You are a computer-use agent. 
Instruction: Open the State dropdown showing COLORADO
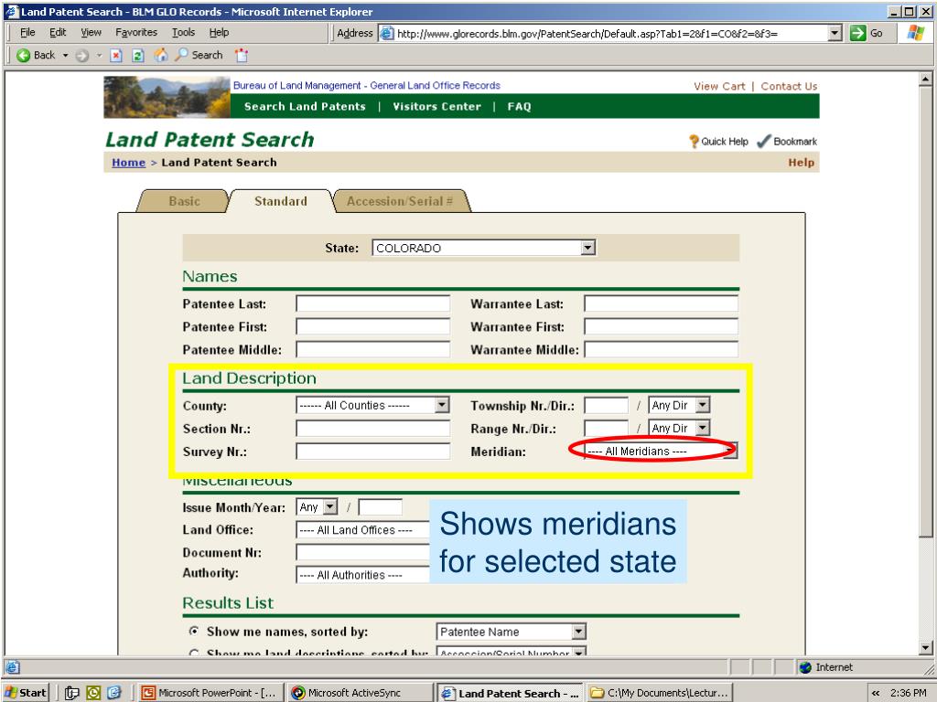click(x=483, y=248)
